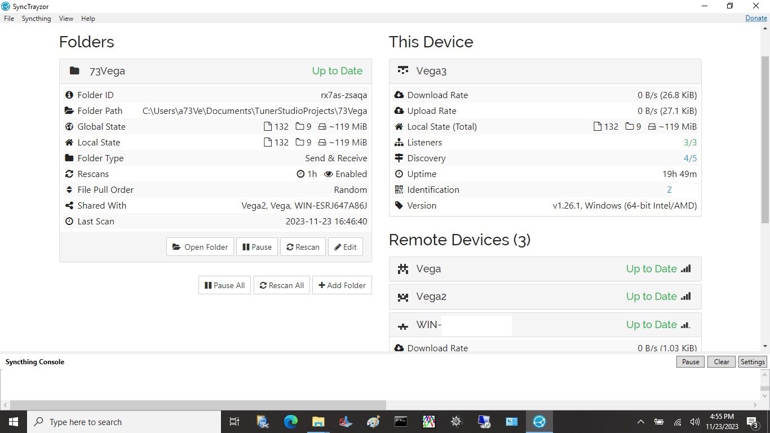Edit the 73Vega folder
Viewport: 770px width, 433px height.
tap(346, 247)
